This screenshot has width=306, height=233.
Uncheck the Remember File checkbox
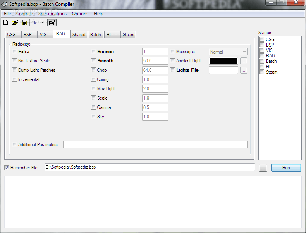[x=7, y=168]
